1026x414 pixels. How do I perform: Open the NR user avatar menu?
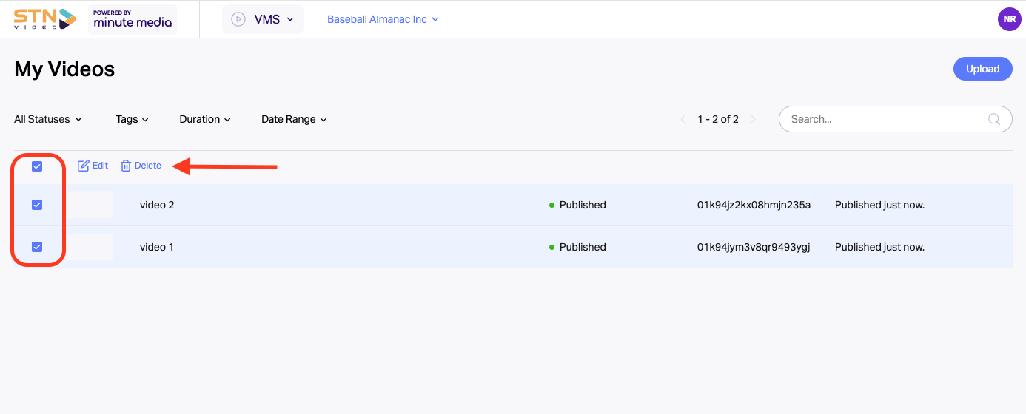click(x=1010, y=19)
